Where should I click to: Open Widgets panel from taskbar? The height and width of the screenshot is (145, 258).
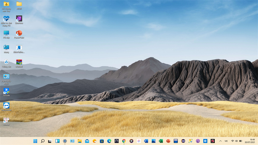57,141
